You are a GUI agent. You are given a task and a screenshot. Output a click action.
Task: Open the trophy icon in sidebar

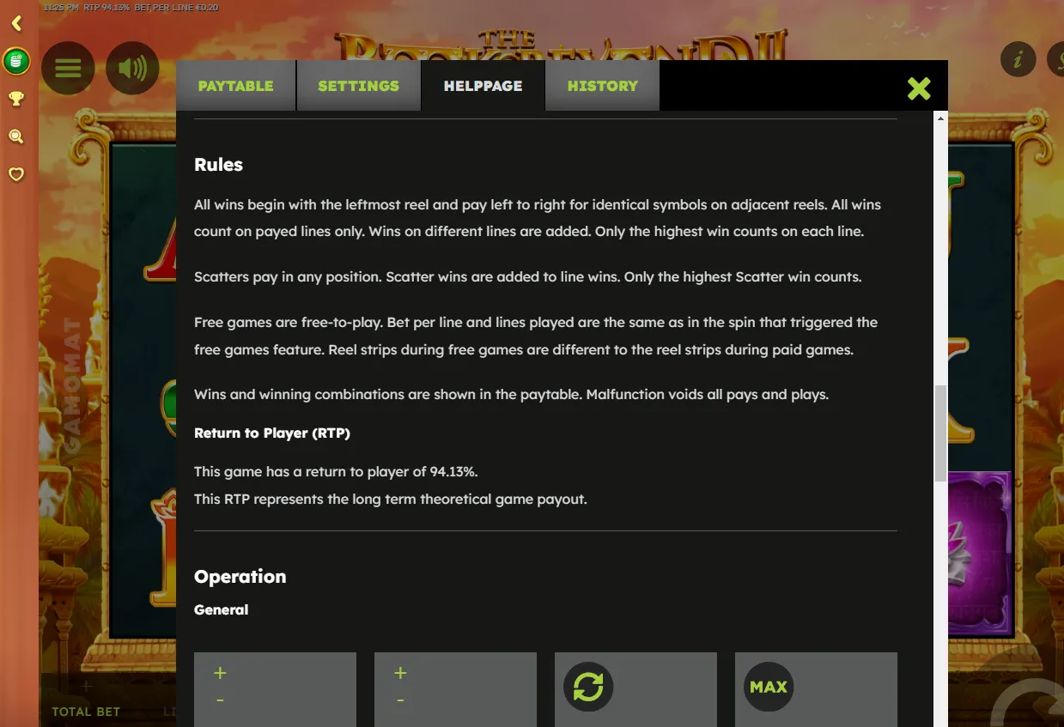pos(16,99)
